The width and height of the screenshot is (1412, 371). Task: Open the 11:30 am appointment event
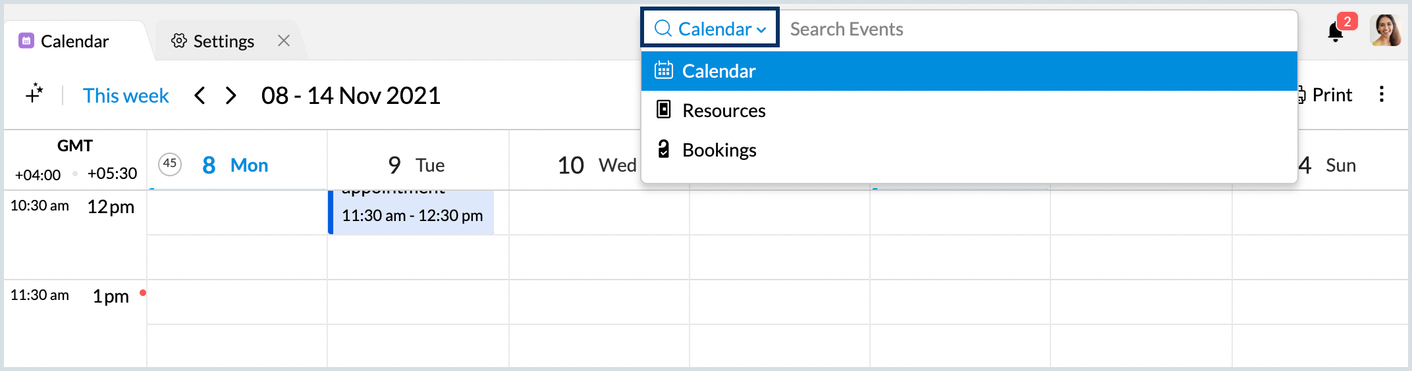412,212
